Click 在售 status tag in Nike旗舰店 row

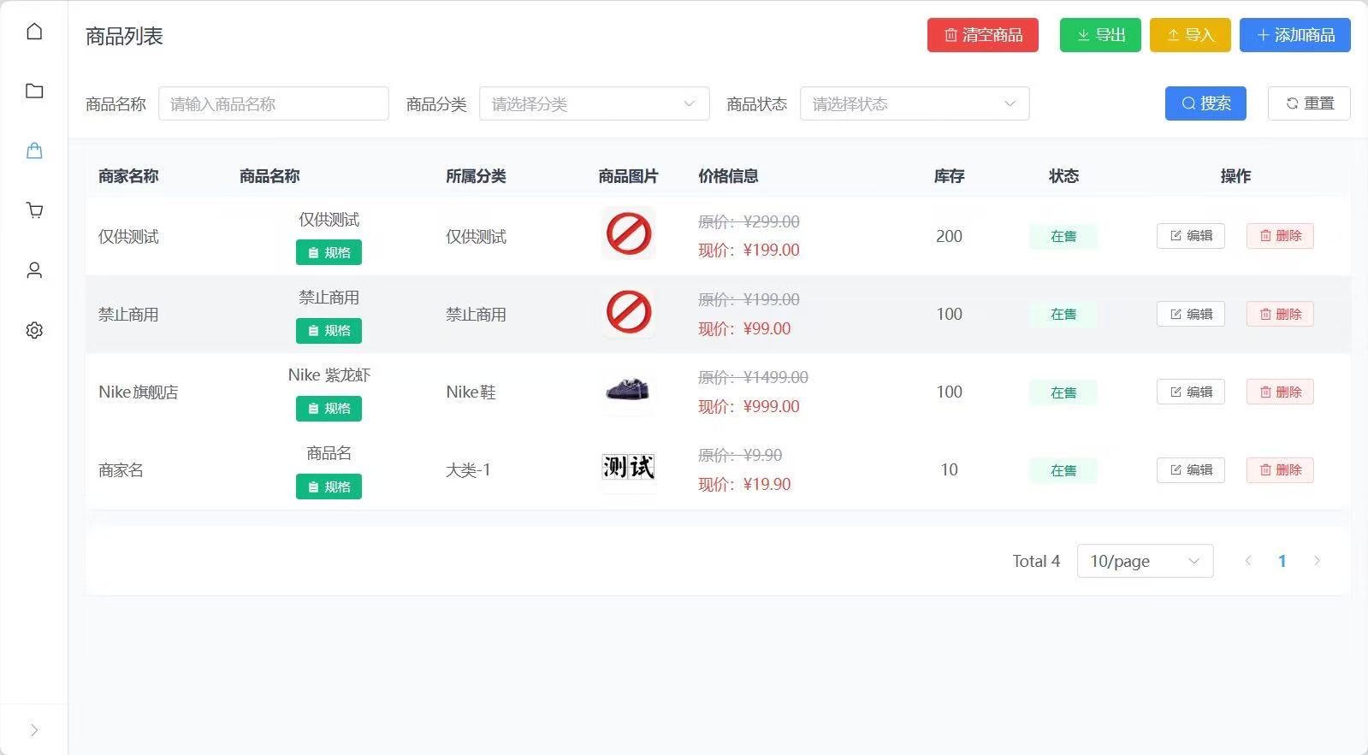tap(1063, 392)
